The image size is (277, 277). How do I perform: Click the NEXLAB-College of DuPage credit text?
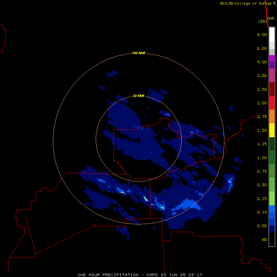[247, 3]
